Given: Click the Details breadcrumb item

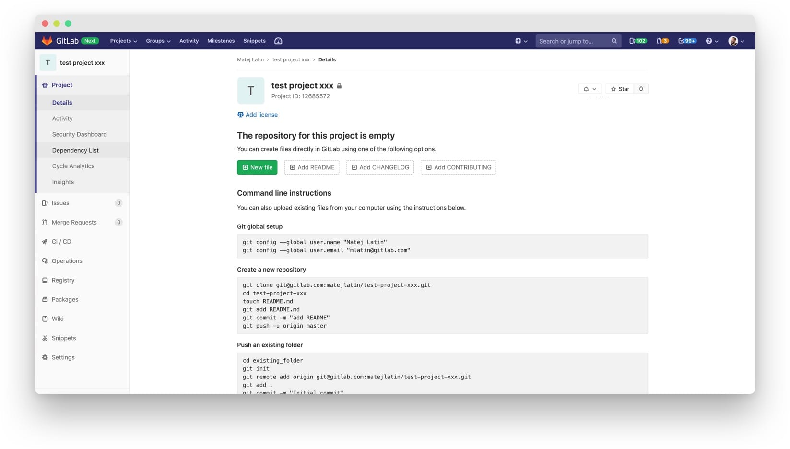Looking at the screenshot, I should 327,59.
